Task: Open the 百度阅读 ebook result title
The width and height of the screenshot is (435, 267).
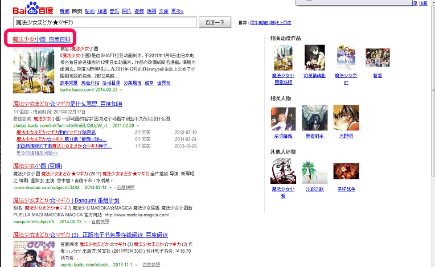Action: tap(91, 235)
